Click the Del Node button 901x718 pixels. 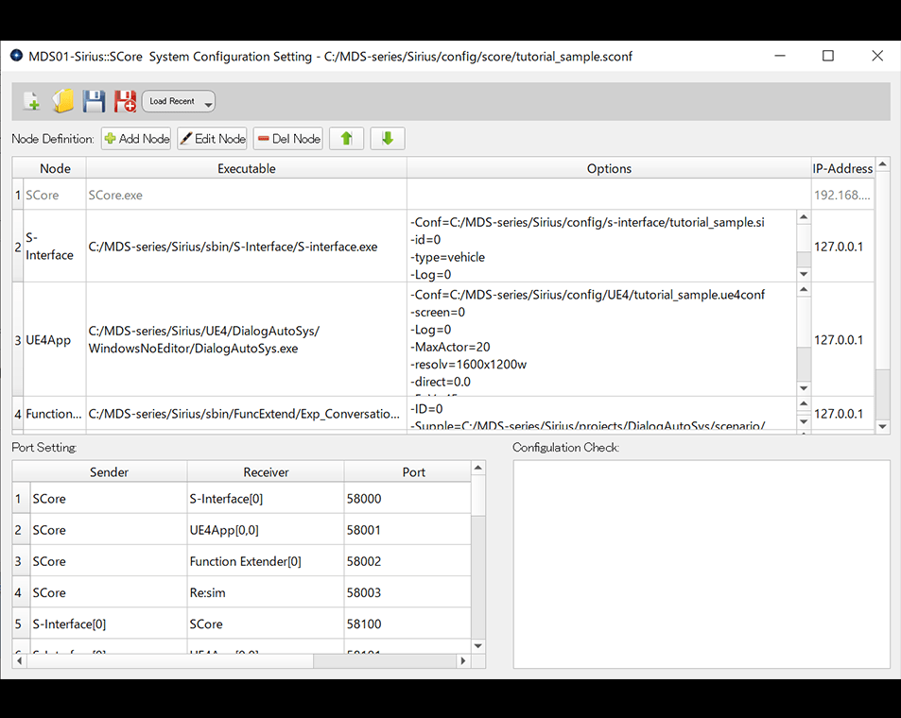click(x=288, y=139)
